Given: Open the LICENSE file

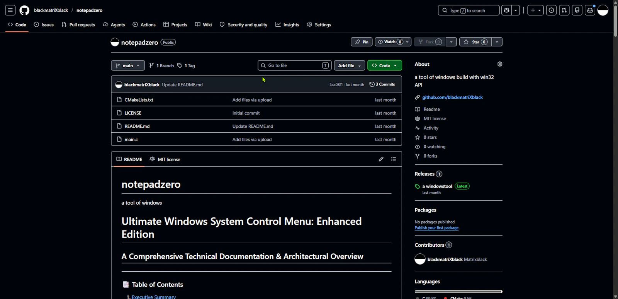Looking at the screenshot, I should coord(133,113).
